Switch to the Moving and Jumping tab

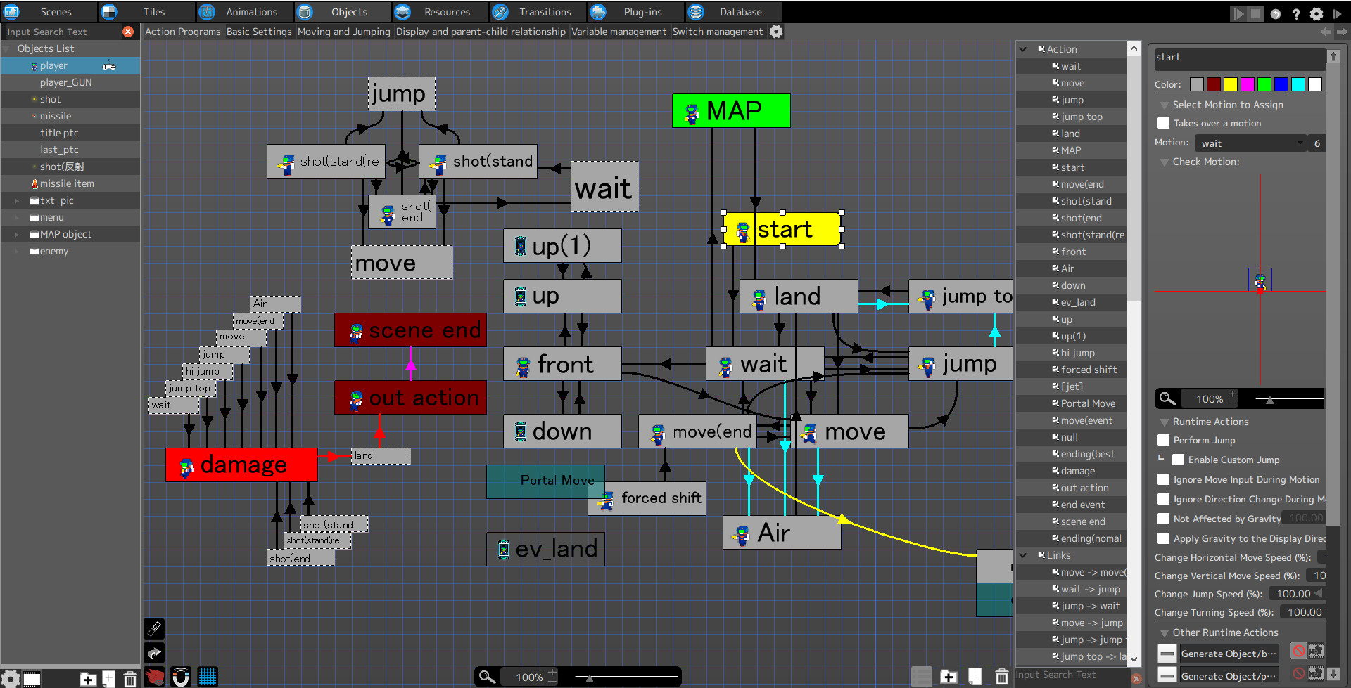pos(343,32)
